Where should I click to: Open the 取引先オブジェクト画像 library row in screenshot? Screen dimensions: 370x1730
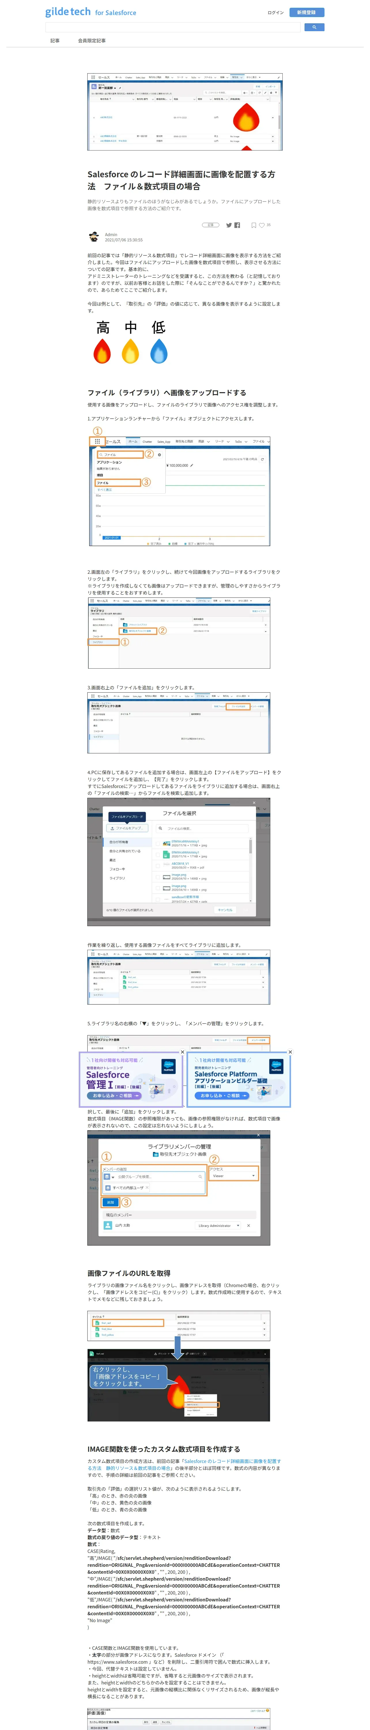click(x=138, y=631)
